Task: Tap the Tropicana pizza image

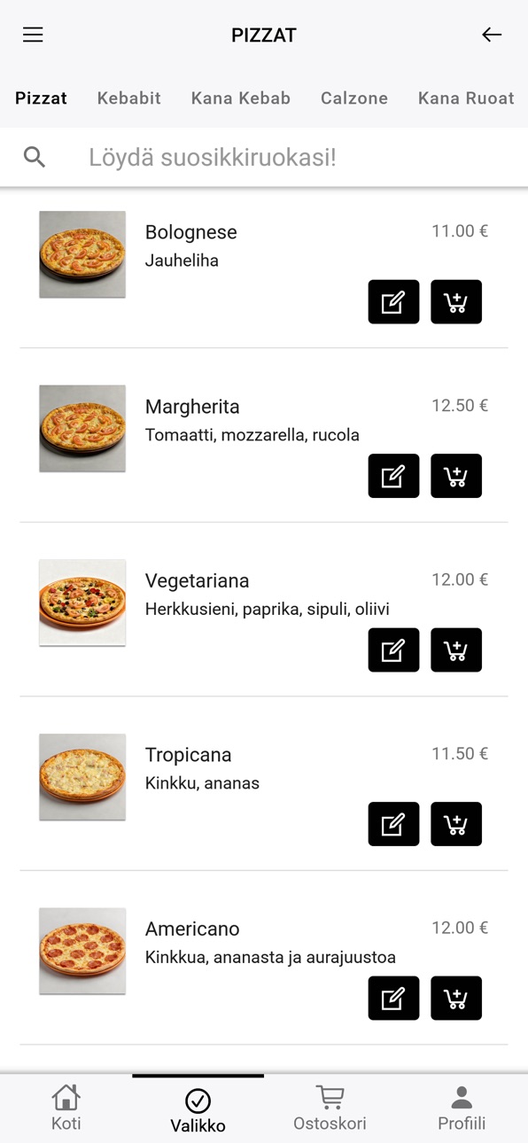Action: point(82,777)
